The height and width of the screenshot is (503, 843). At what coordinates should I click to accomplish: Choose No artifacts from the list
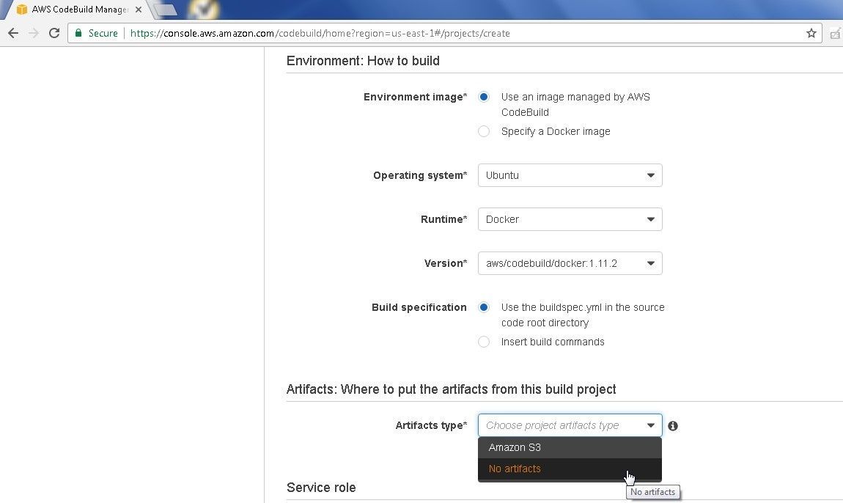click(x=570, y=469)
